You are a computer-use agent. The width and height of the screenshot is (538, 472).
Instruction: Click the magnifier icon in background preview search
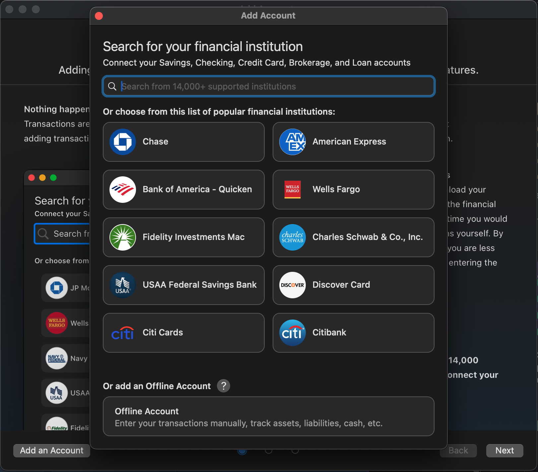point(43,234)
